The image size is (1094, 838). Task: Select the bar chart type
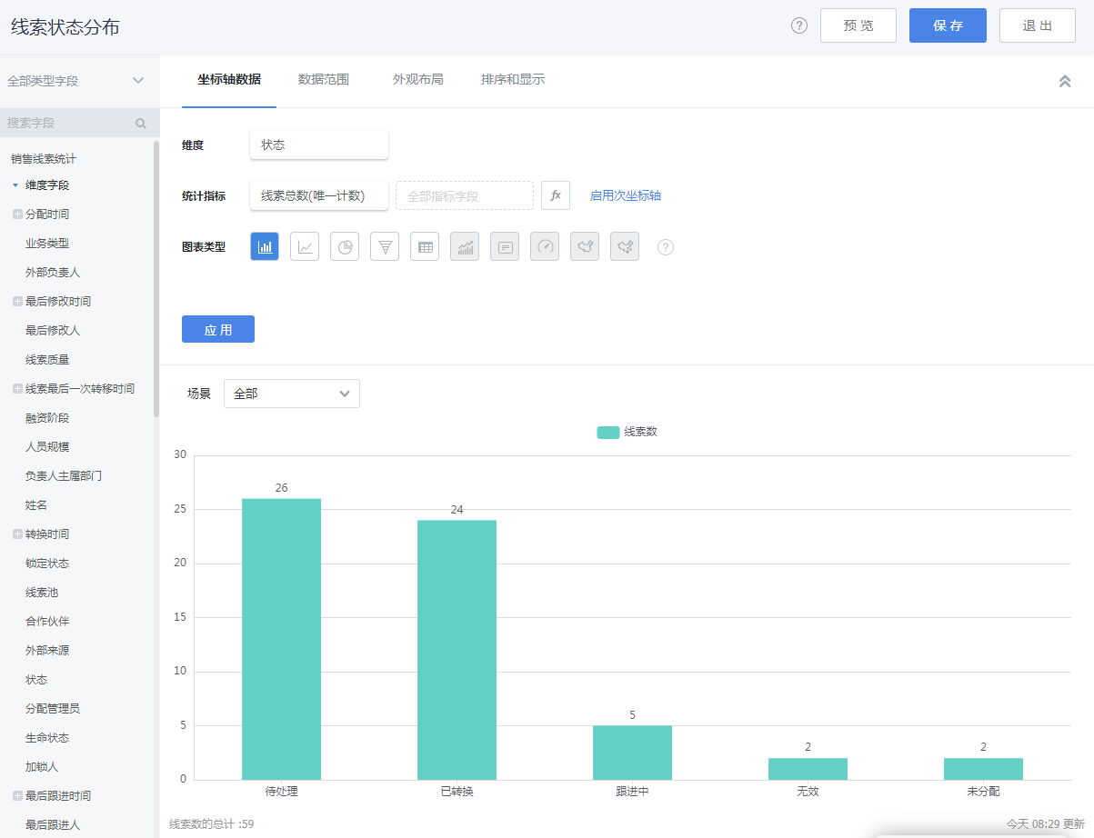[265, 246]
